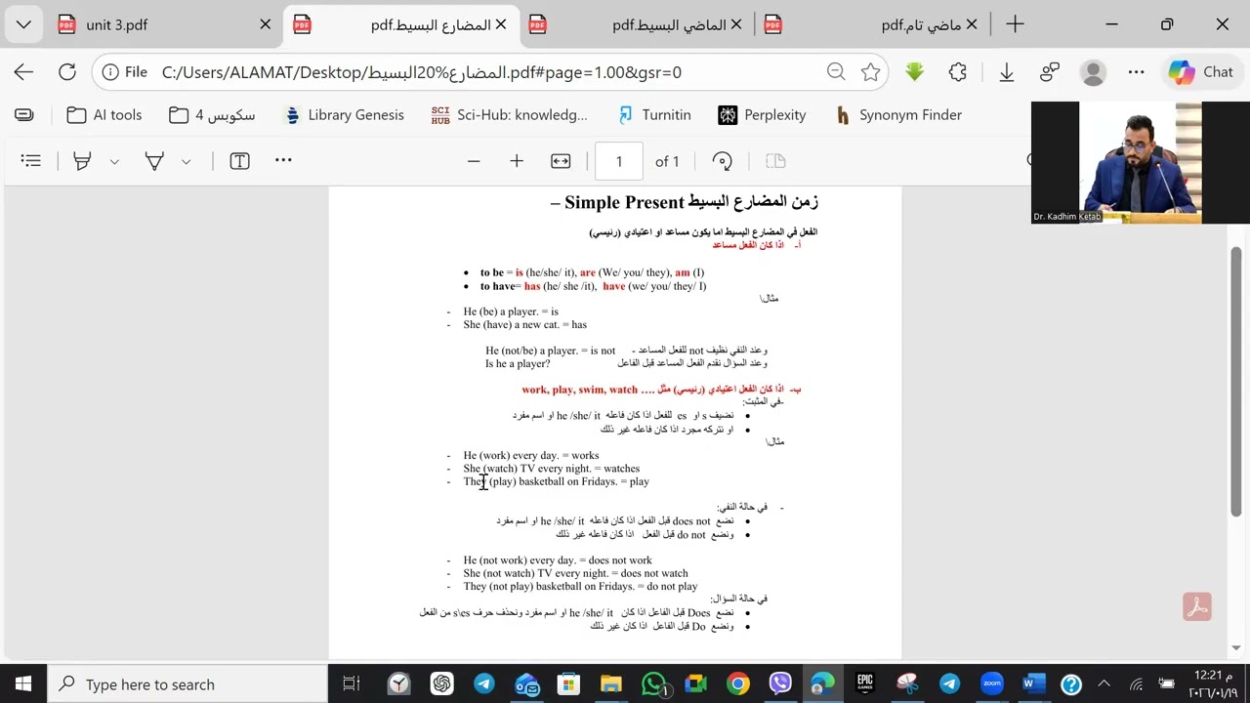Open the PDF table of contents sidebar
Viewport: 1250px width, 703px height.
pyautogui.click(x=31, y=161)
